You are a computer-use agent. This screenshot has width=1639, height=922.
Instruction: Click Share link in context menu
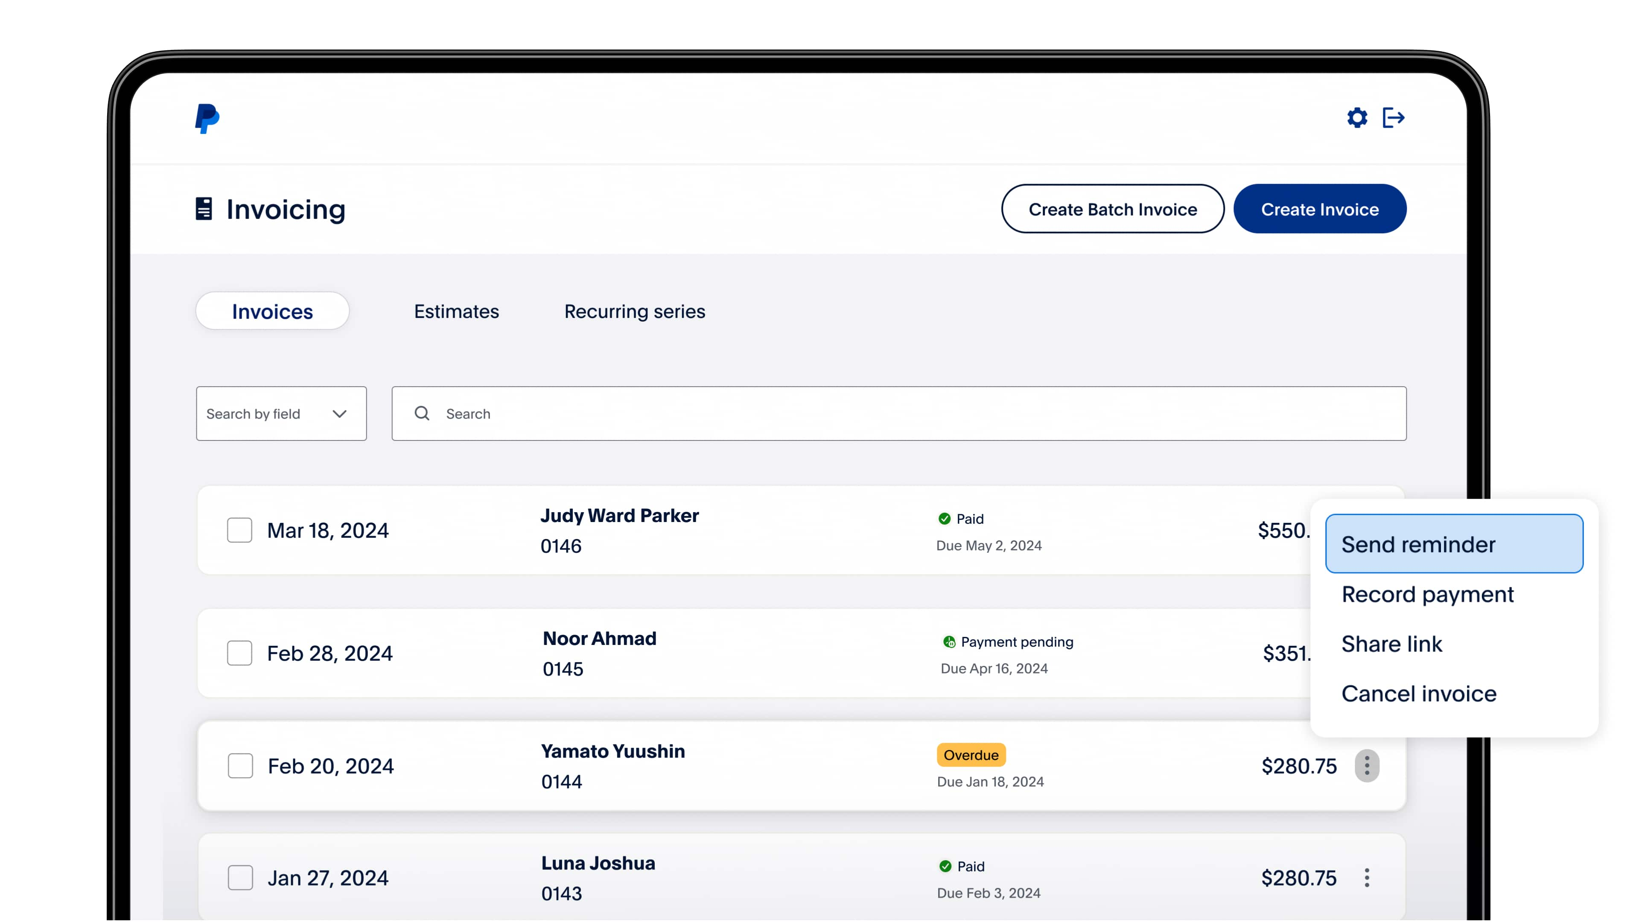pos(1391,644)
